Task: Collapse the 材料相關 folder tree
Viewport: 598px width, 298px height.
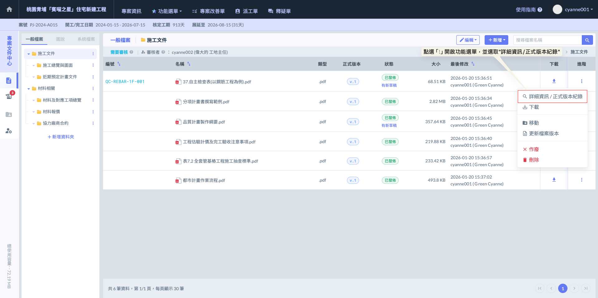Action: coord(29,89)
